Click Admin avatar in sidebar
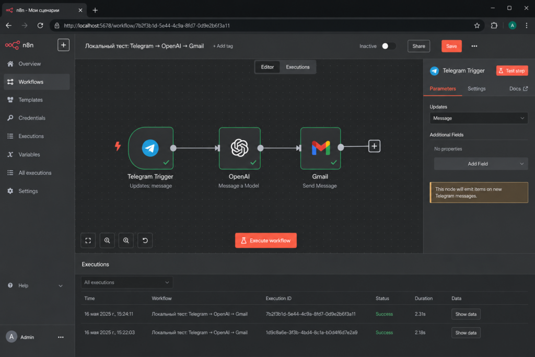 coord(11,337)
